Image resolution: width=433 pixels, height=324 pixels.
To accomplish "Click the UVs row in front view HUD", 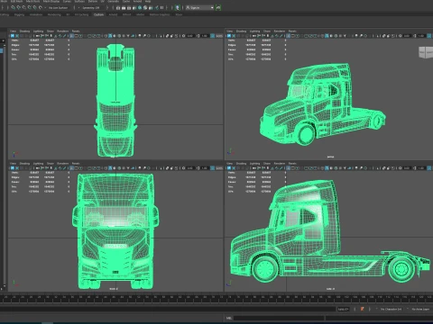I will tap(41, 192).
